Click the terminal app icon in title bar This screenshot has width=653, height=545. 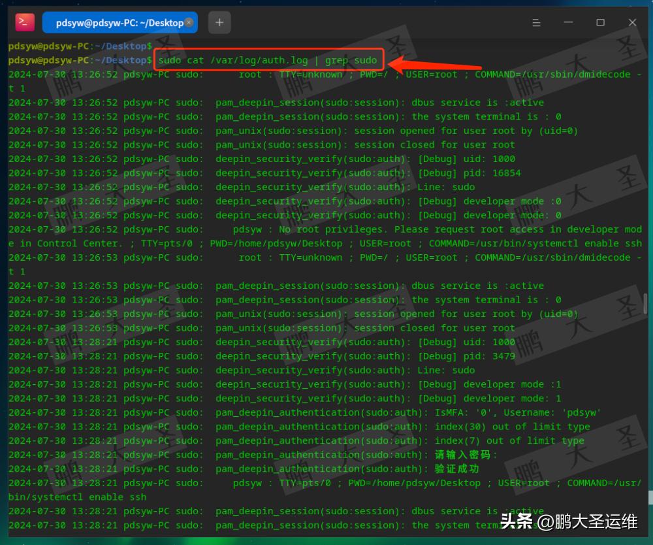pyautogui.click(x=25, y=22)
